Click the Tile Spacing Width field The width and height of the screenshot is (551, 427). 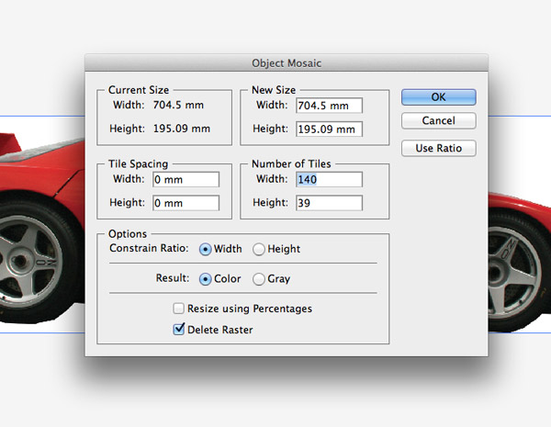(x=186, y=179)
